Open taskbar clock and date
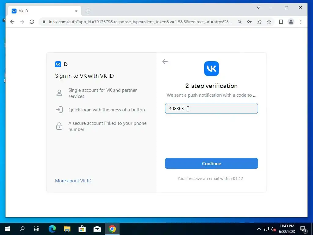This screenshot has height=235, width=313. 287,229
